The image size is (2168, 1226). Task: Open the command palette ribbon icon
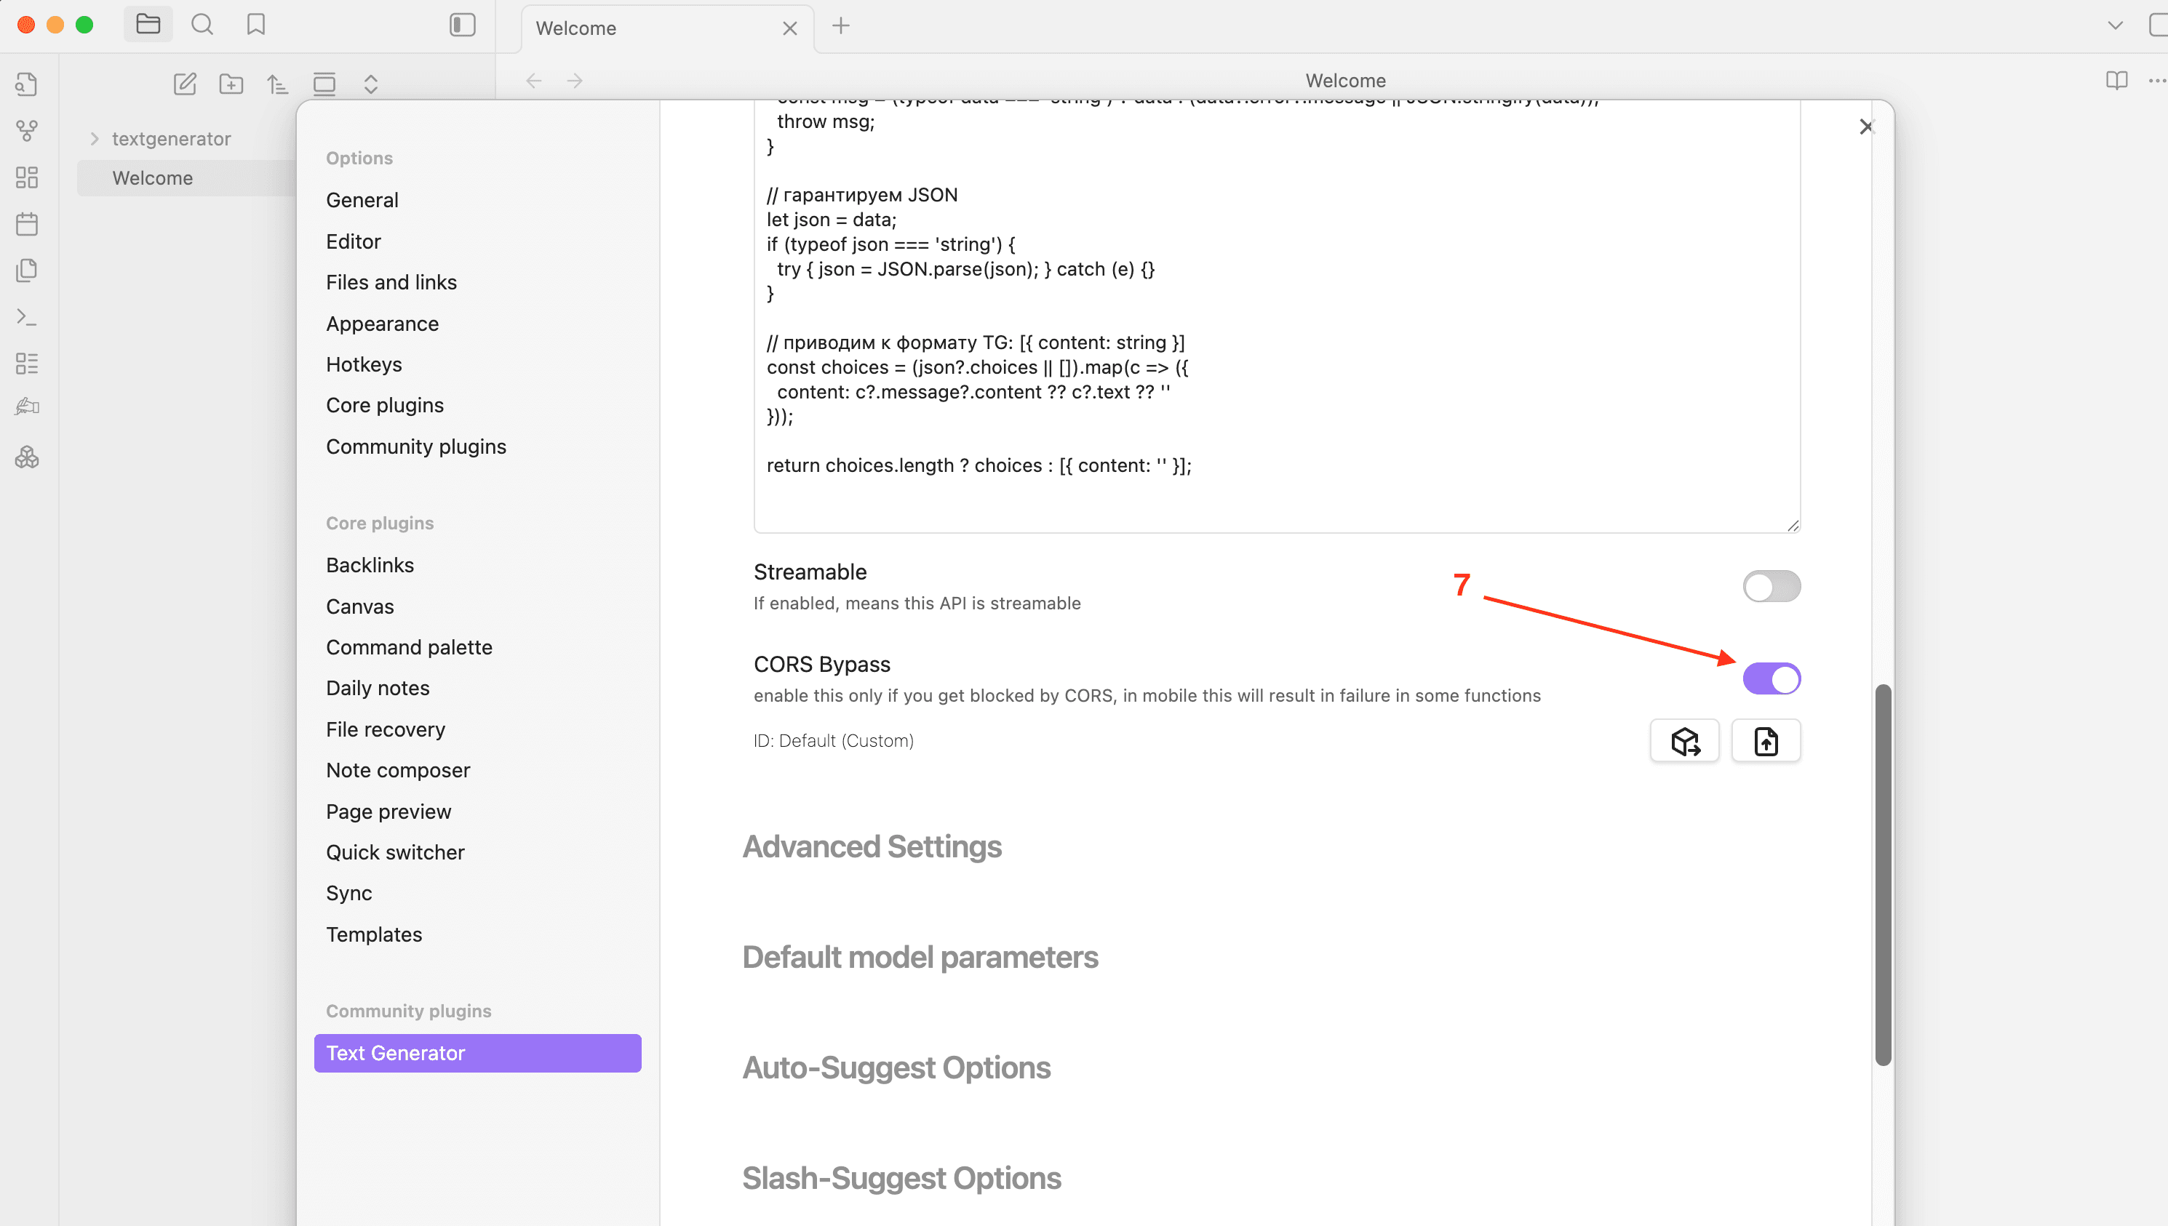(x=27, y=318)
